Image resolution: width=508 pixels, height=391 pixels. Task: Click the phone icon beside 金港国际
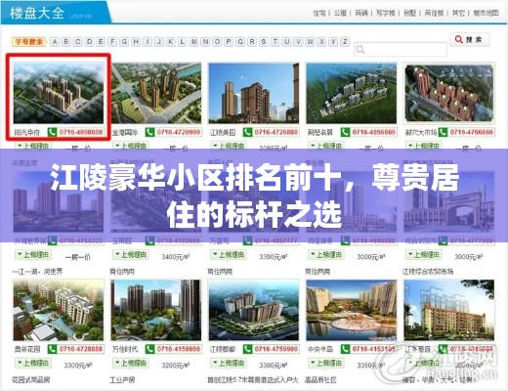pos(149,132)
